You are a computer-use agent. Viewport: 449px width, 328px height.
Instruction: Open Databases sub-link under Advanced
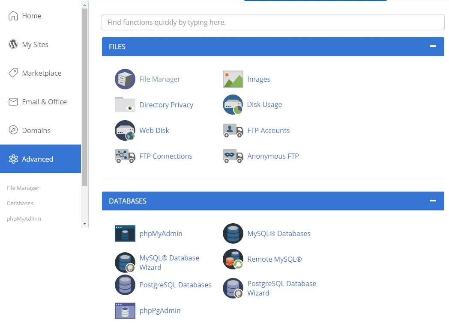pos(20,204)
